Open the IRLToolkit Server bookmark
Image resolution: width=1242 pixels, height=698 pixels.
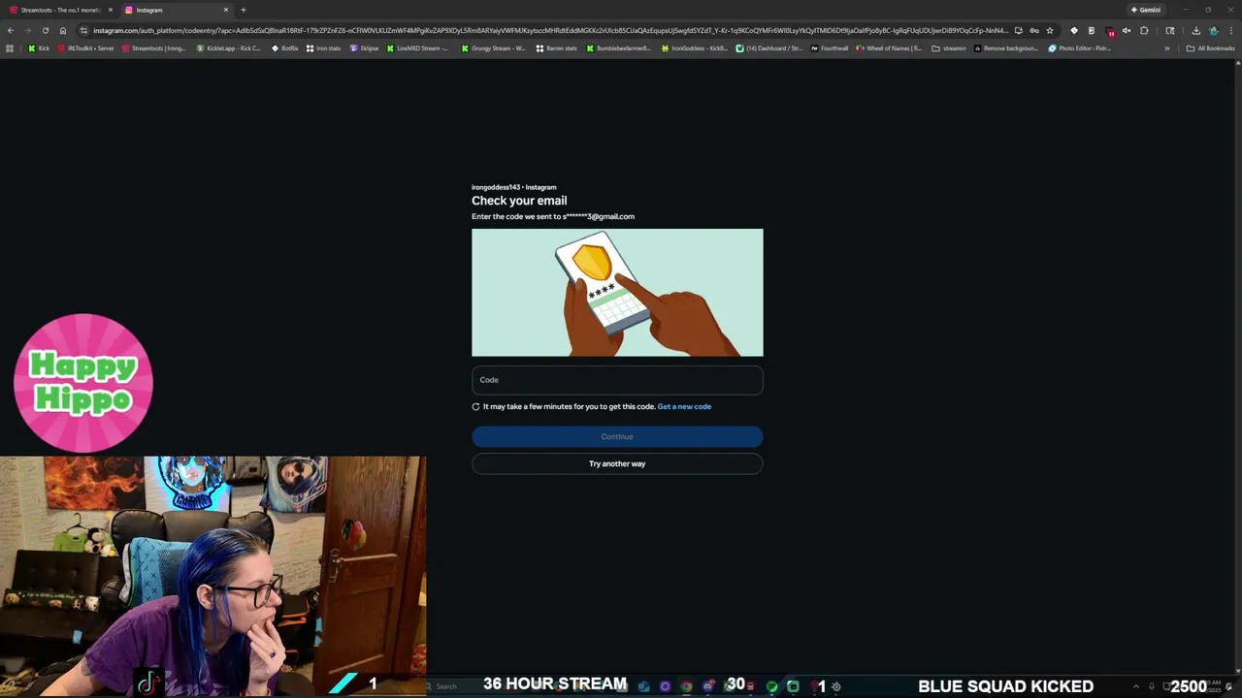click(85, 48)
